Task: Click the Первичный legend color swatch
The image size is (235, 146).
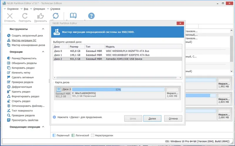Action: (x=54, y=135)
